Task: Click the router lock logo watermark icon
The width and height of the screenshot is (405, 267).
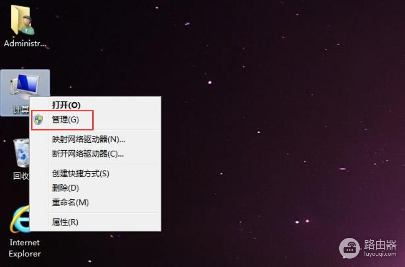Action: coord(349,248)
